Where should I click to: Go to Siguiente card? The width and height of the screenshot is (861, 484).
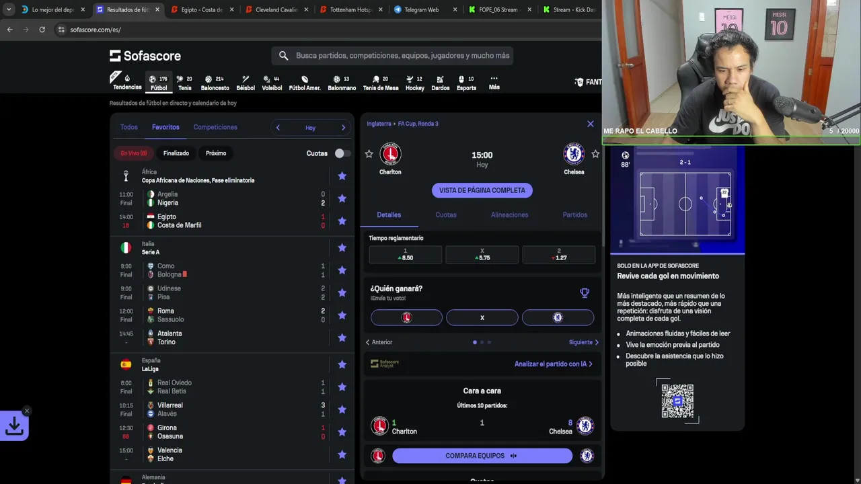point(584,342)
